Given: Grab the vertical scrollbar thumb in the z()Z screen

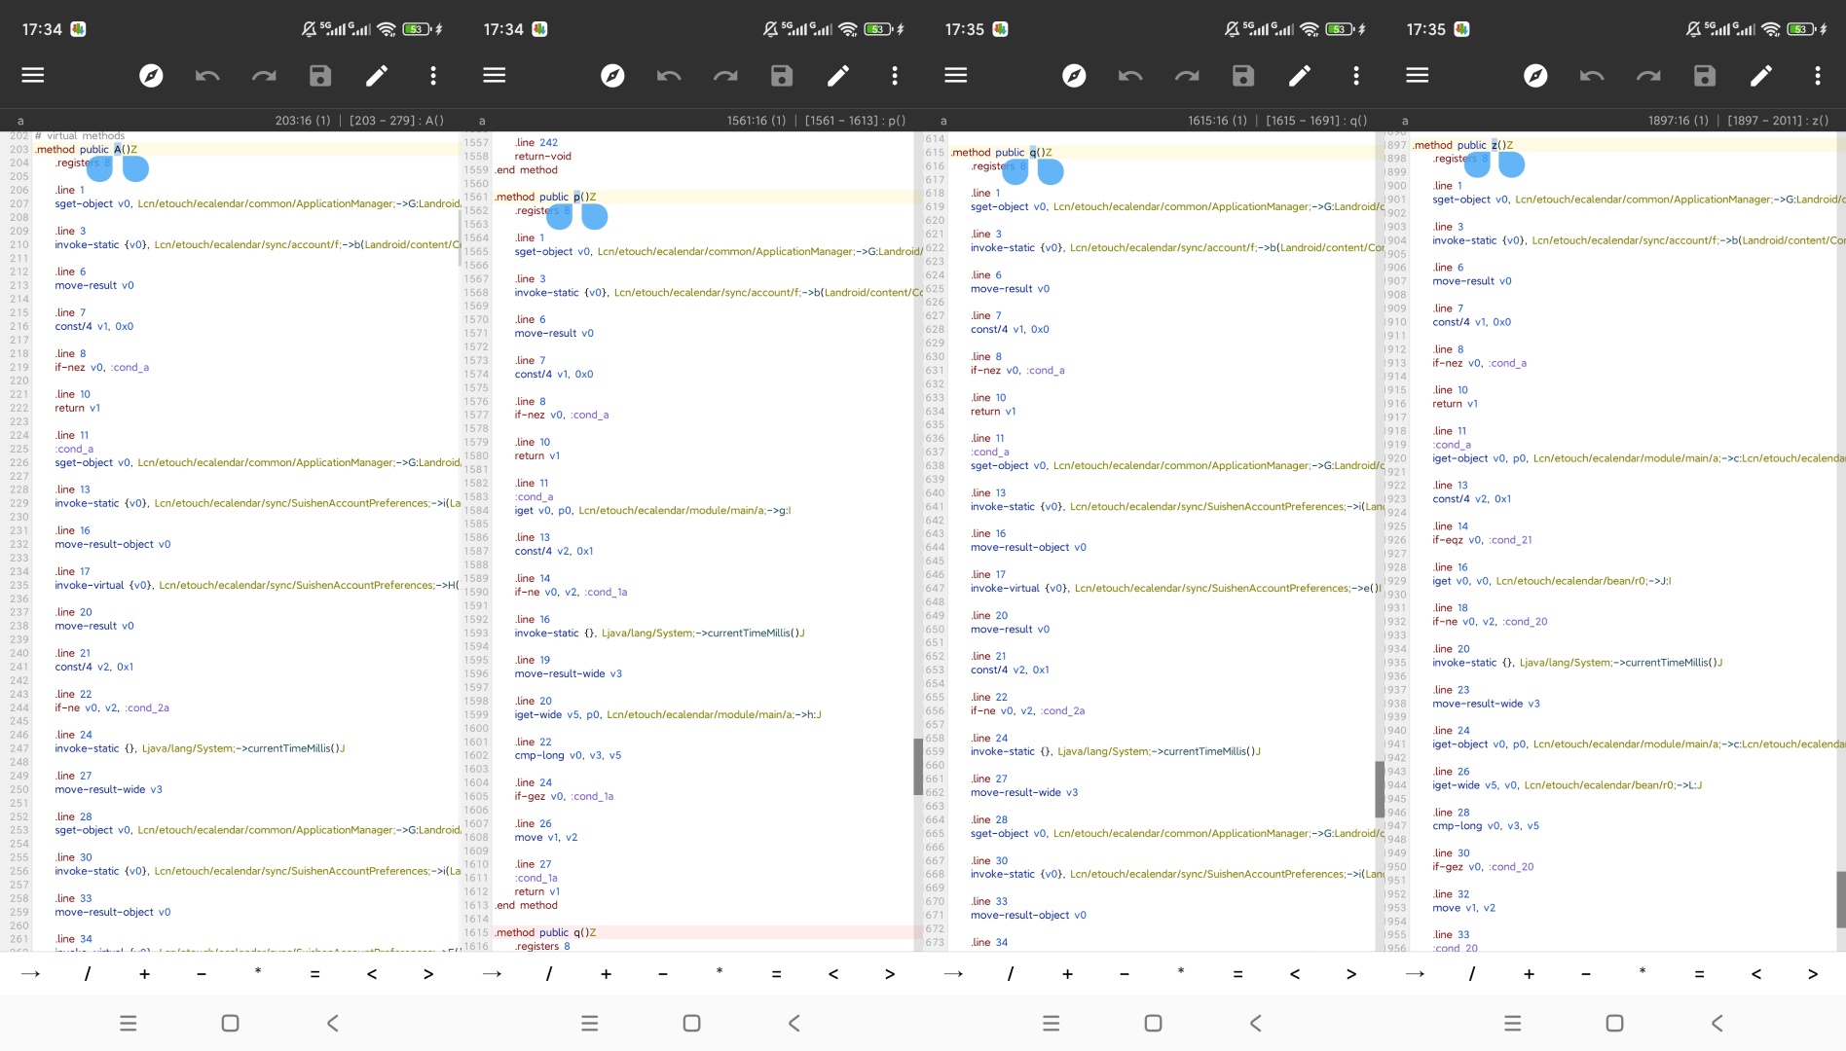Looking at the screenshot, I should [x=1841, y=899].
